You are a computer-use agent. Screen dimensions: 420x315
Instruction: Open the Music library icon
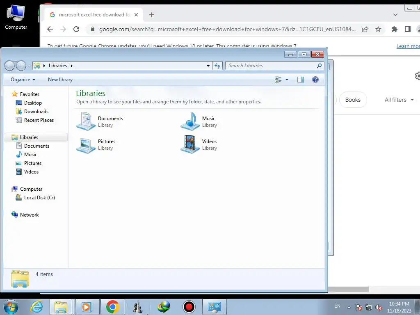[x=190, y=121]
